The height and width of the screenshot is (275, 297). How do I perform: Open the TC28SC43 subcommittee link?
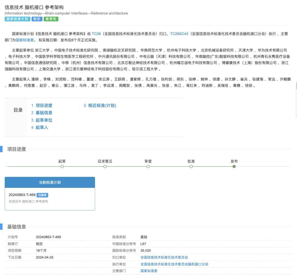click(179, 34)
